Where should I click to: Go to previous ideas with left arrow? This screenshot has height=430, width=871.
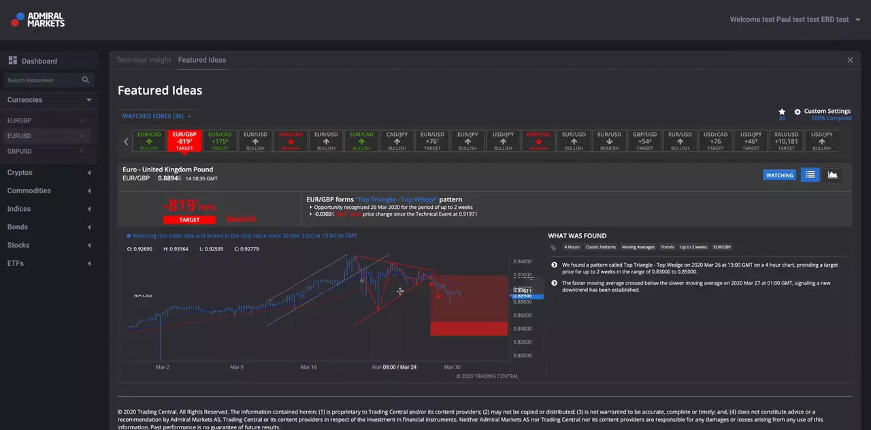point(126,142)
